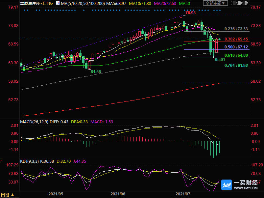Click the 0.236 \ 72.33 Fibonacci label
This screenshot has width=264, height=198.
236,29
